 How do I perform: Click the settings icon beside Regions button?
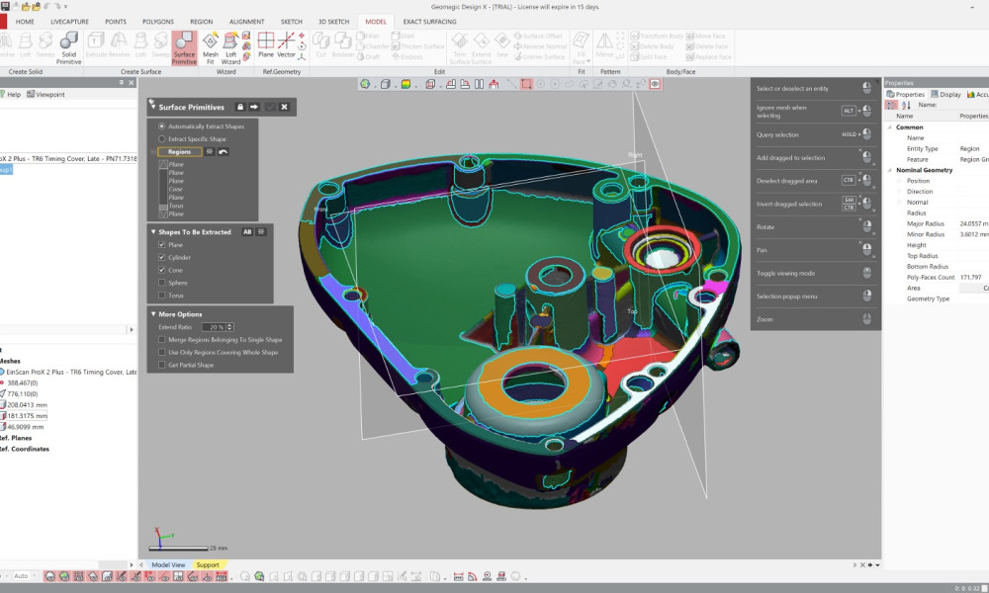tap(210, 152)
